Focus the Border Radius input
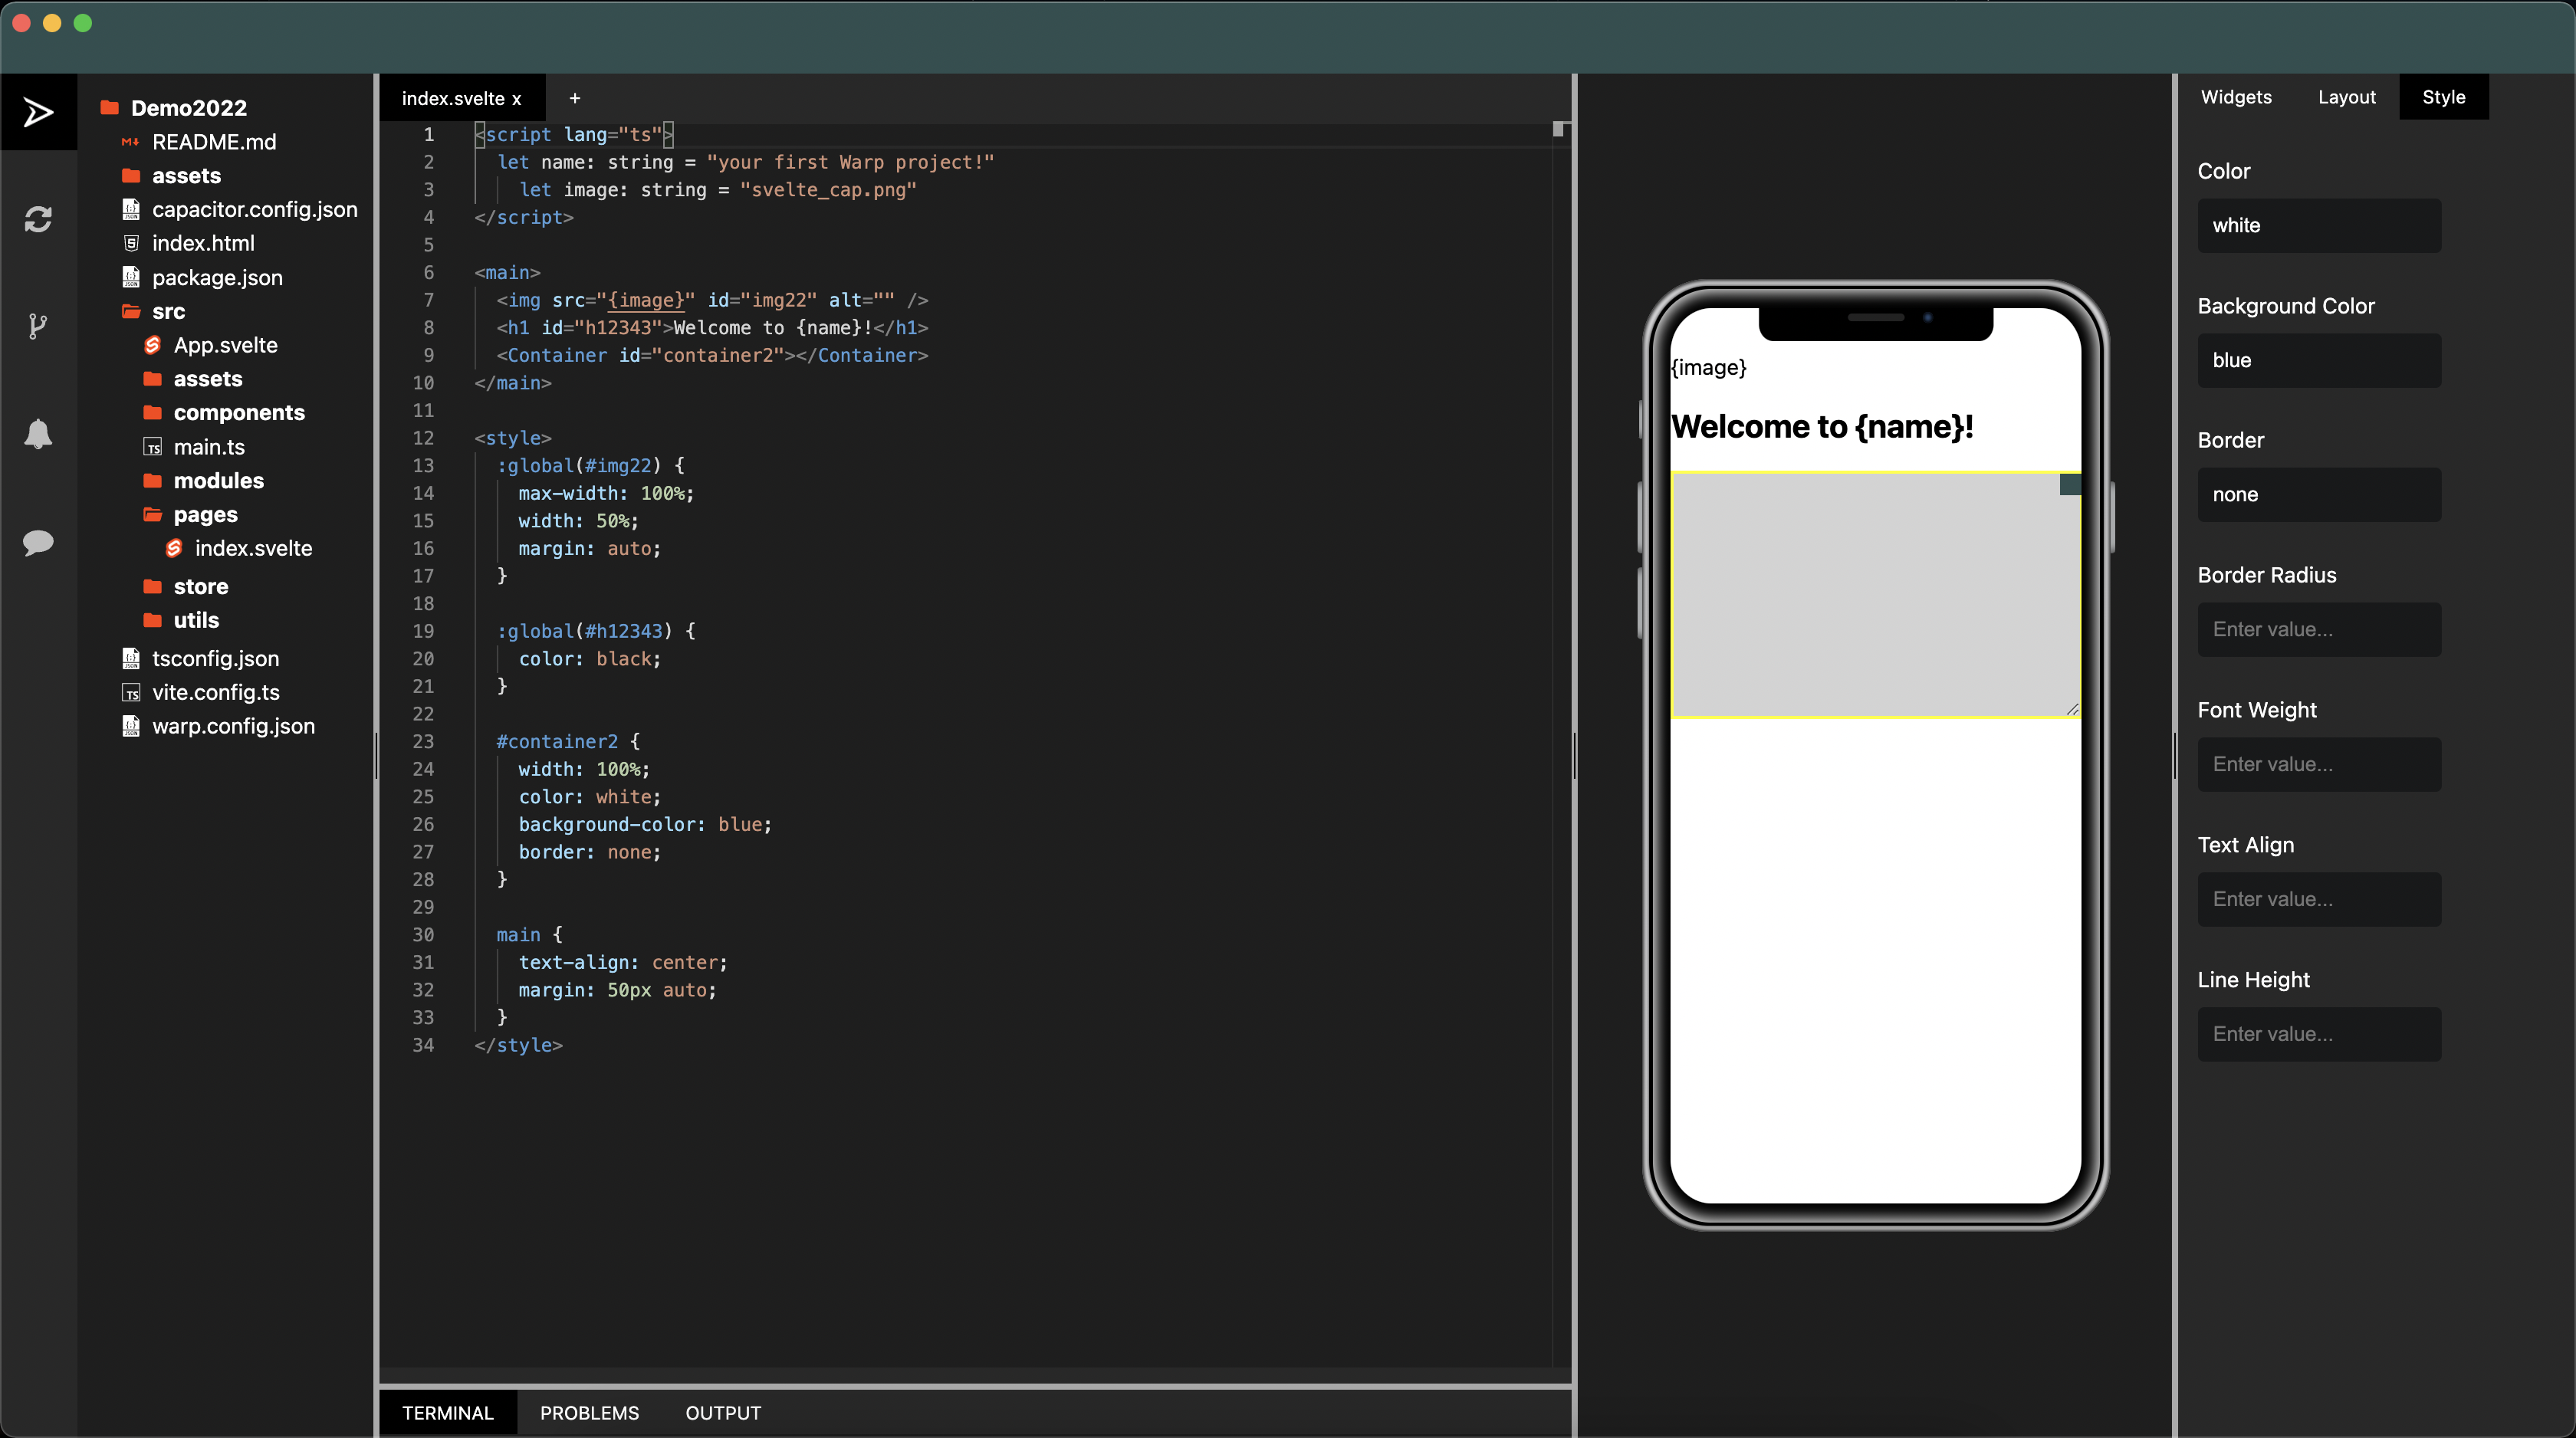 point(2319,629)
